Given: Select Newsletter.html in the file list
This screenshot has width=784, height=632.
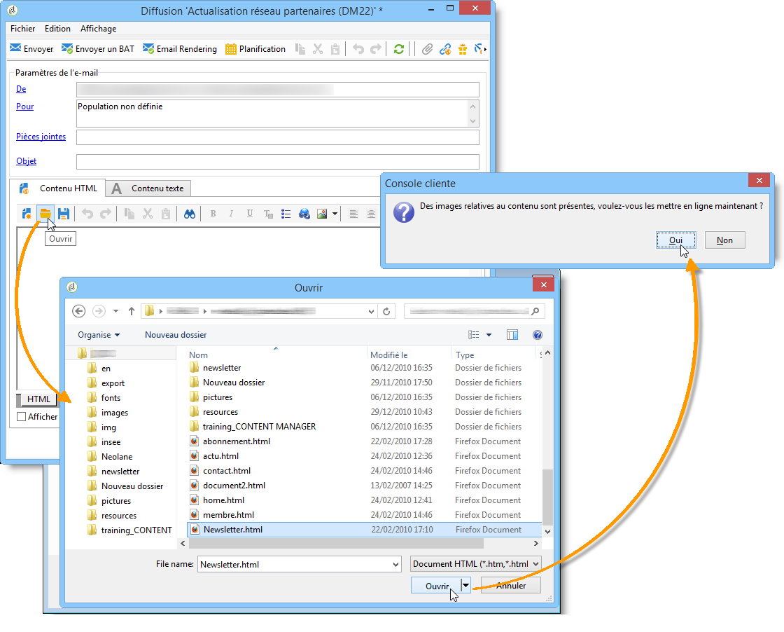Looking at the screenshot, I should point(364,530).
